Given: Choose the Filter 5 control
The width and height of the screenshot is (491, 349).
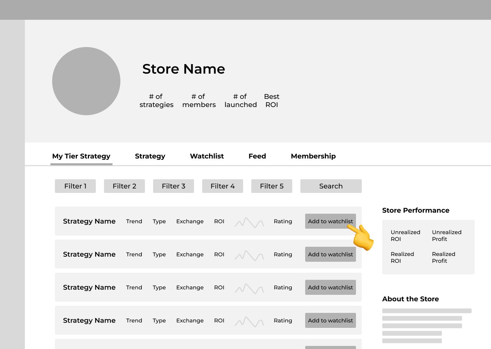Looking at the screenshot, I should [272, 186].
